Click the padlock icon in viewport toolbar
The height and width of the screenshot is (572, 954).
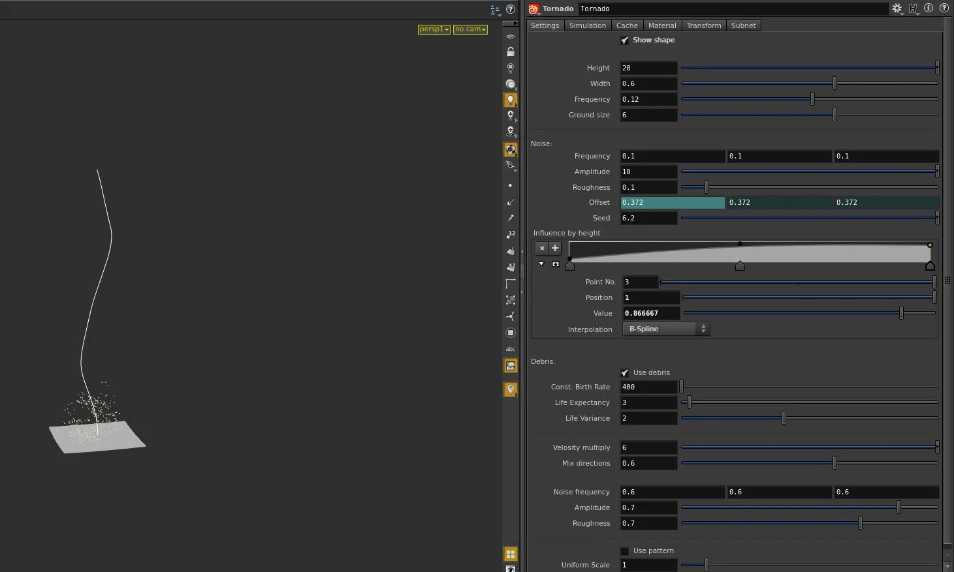coord(510,52)
